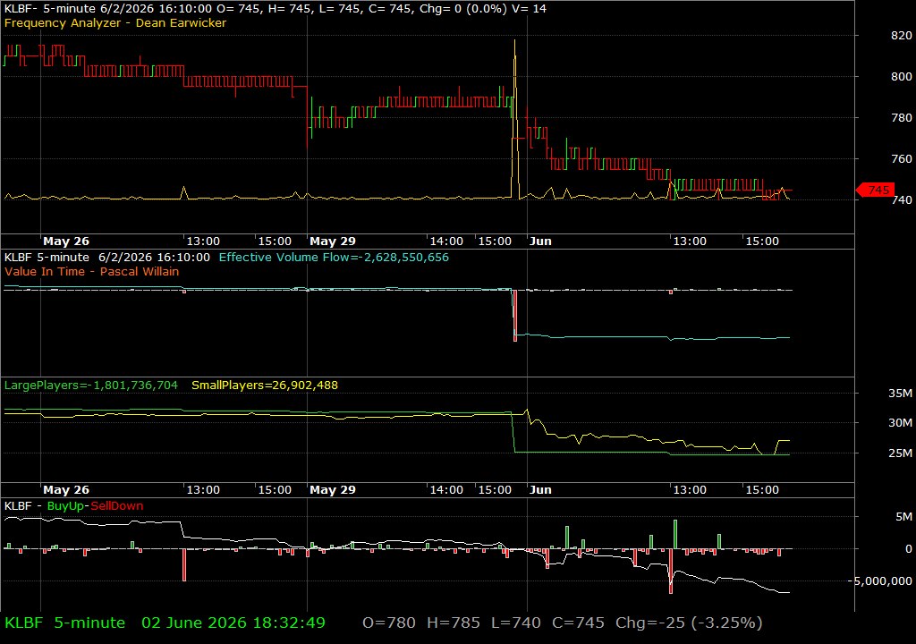
Task: Click the 30M axis label
Action: pyautogui.click(x=900, y=422)
